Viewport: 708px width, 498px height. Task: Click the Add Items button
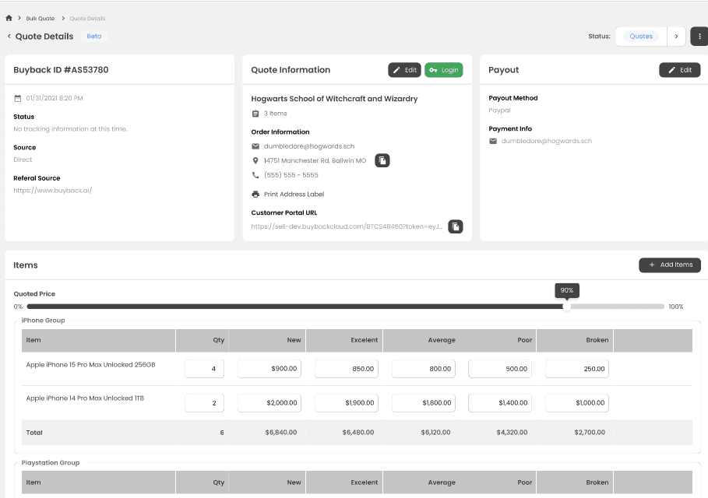click(x=670, y=265)
